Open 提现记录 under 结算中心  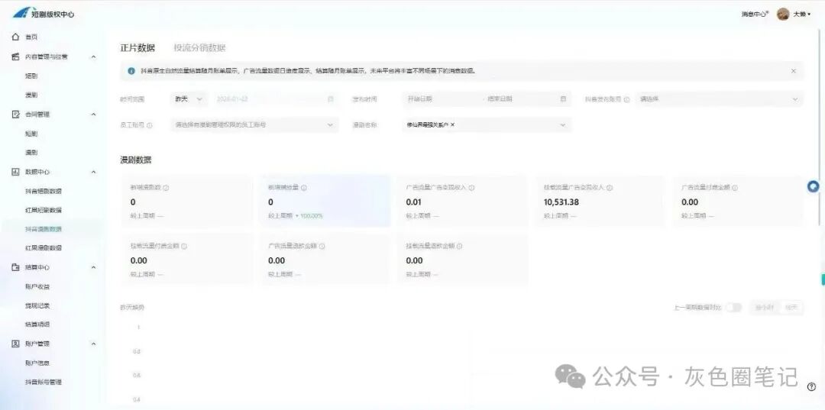point(37,306)
